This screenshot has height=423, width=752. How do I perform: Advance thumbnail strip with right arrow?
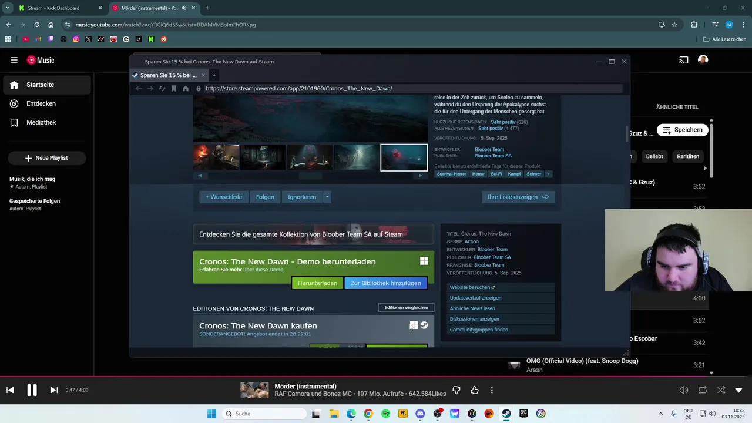tap(420, 176)
